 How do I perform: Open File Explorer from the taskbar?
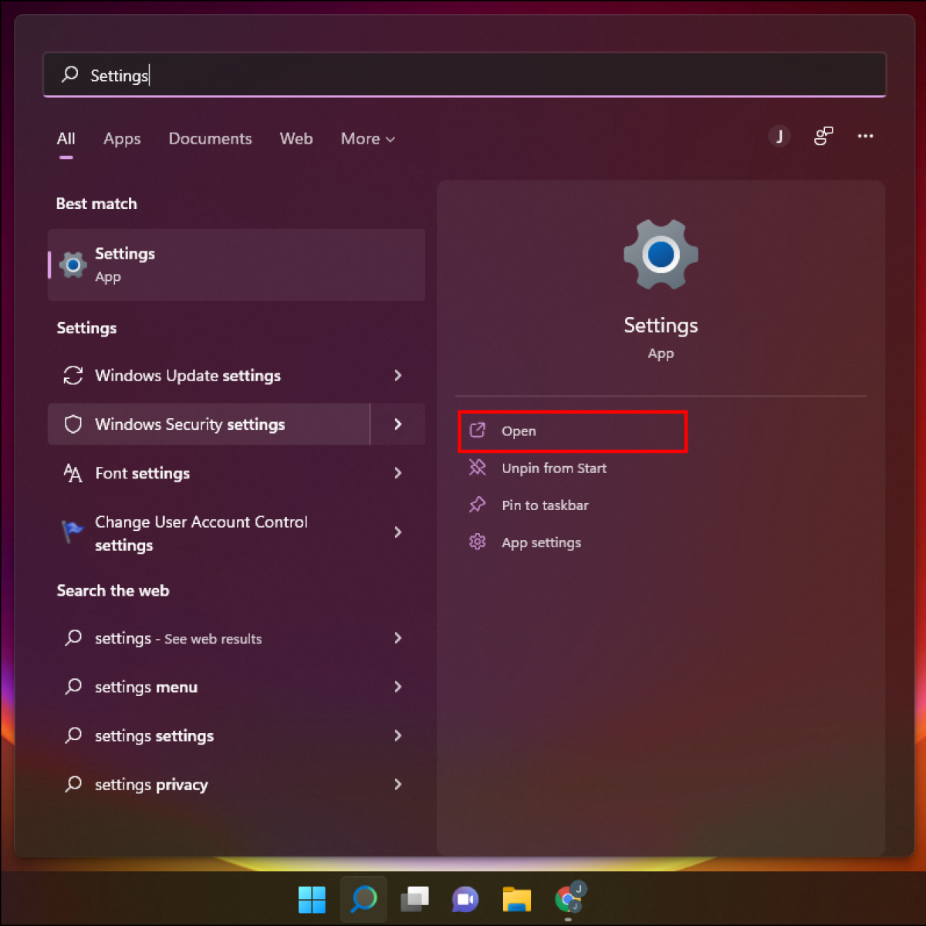coord(516,899)
